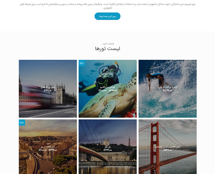The width and height of the screenshot is (215, 174).
Task: Select the 'پل تور' tour title
Action: (x=108, y=147)
